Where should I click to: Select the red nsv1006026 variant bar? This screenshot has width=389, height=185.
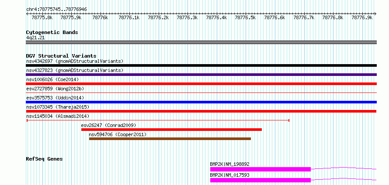coord(201,84)
